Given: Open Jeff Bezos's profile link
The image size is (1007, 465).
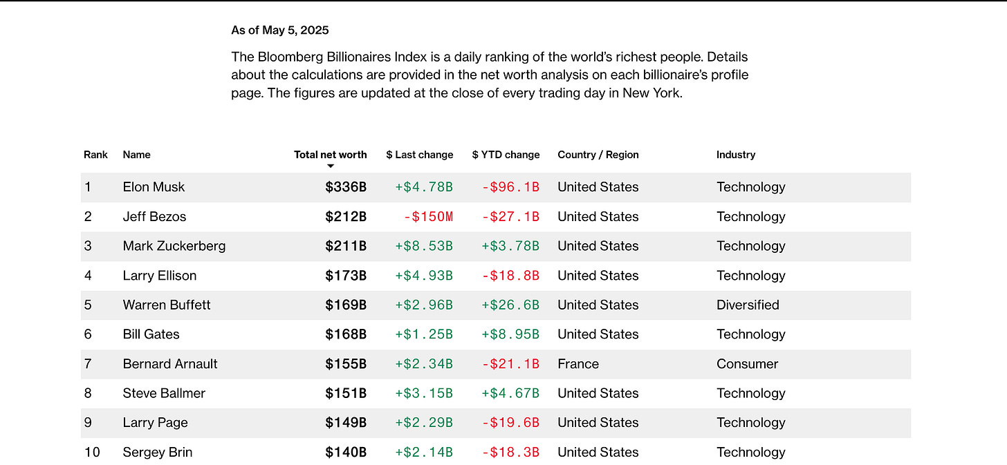Looking at the screenshot, I should click(x=154, y=217).
